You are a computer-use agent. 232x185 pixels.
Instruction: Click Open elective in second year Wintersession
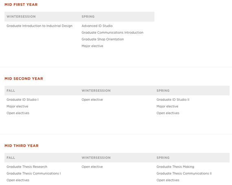[92, 100]
